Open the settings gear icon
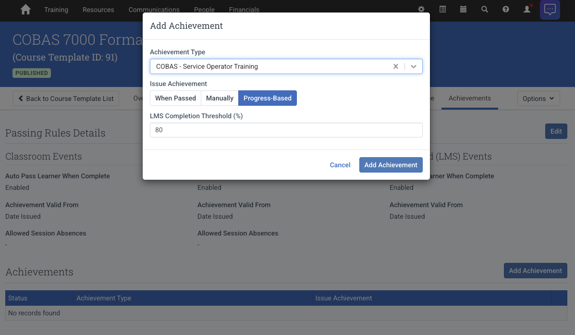575x335 pixels. tap(421, 9)
